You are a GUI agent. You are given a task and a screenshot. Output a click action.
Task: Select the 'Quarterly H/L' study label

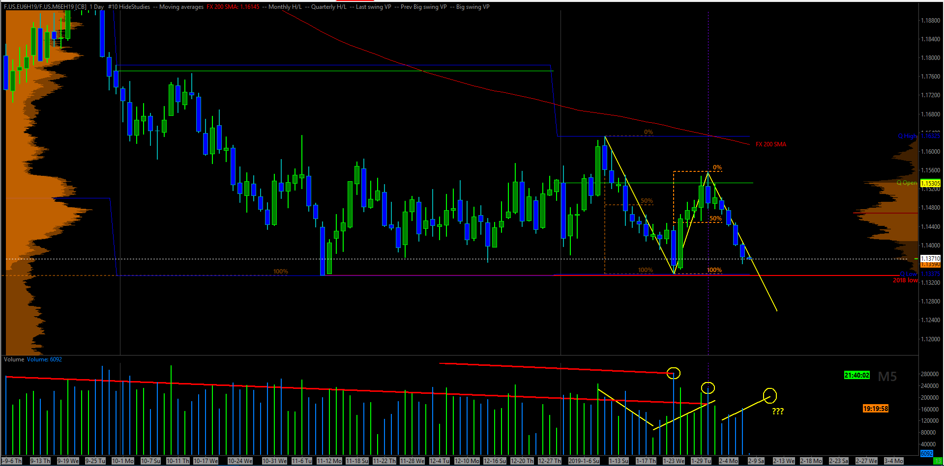pos(329,7)
